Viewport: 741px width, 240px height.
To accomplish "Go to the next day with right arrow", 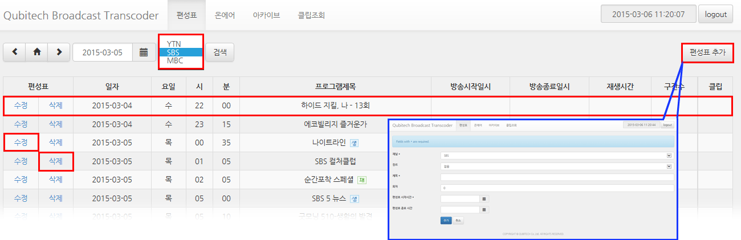I will (59, 52).
